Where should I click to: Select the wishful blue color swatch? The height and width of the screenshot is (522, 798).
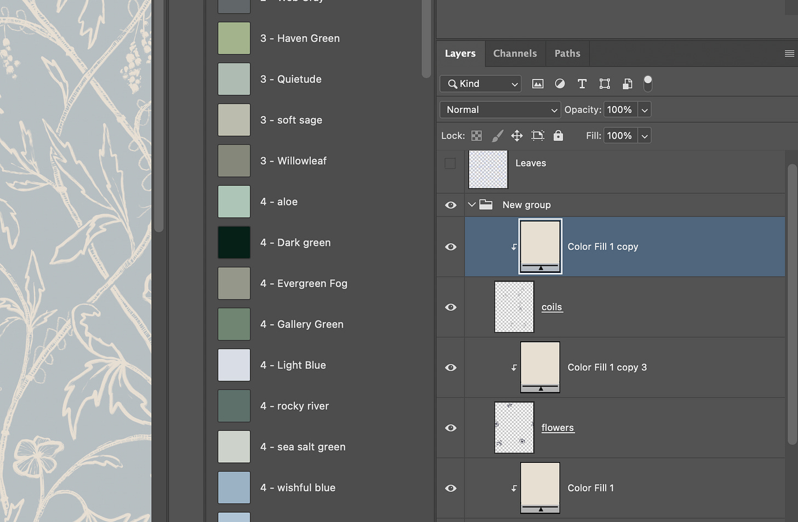tap(234, 487)
